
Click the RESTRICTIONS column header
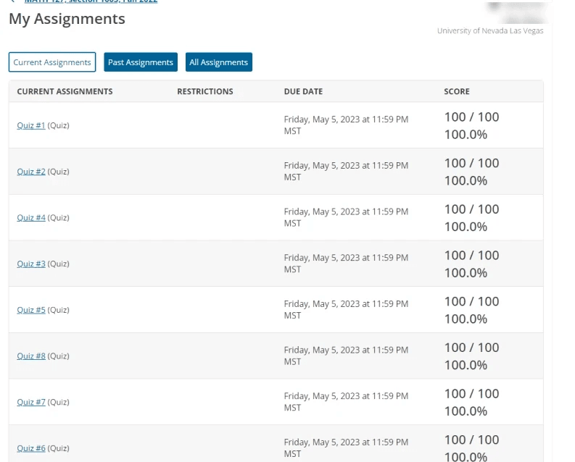coord(205,92)
